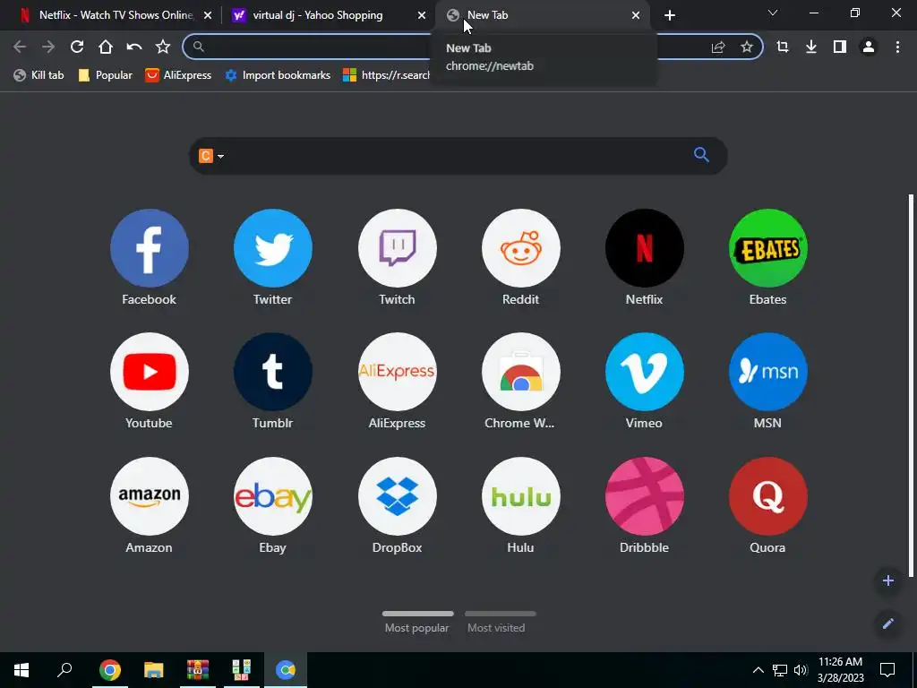Go to the home page button
Screen dimensions: 917x688
[x=106, y=47]
